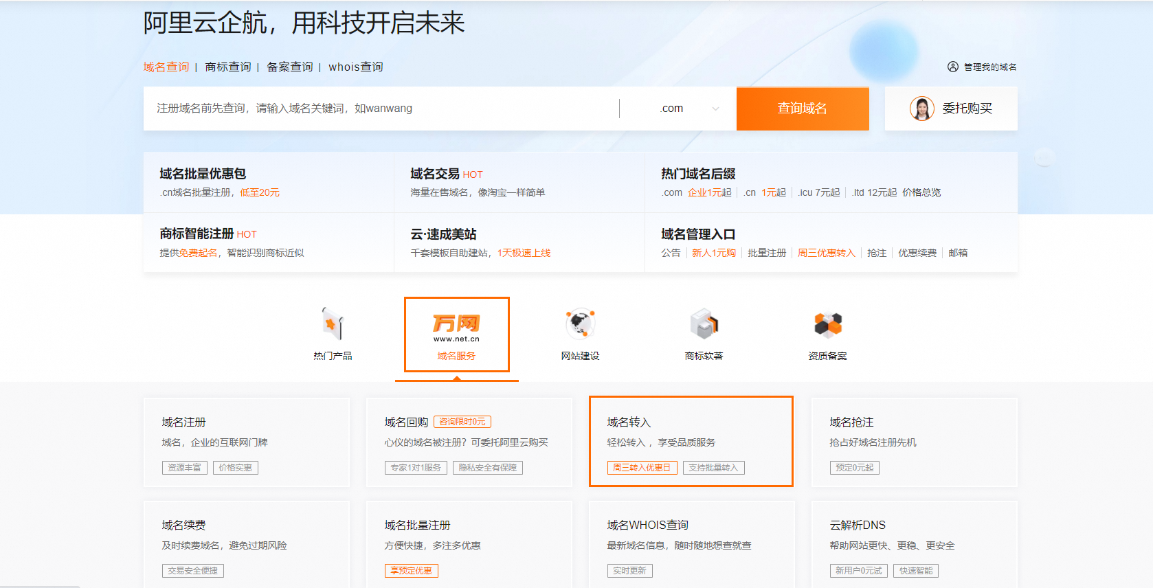Open the 新人1元购 link

pos(713,253)
